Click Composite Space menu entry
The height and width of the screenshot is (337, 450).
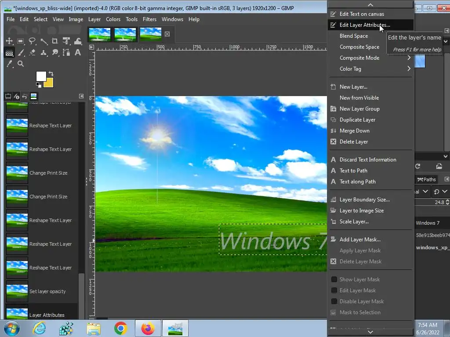(x=370, y=47)
